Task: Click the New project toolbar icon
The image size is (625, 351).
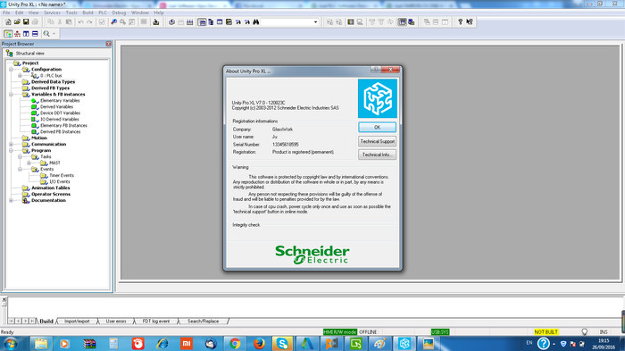Action: click(8, 22)
